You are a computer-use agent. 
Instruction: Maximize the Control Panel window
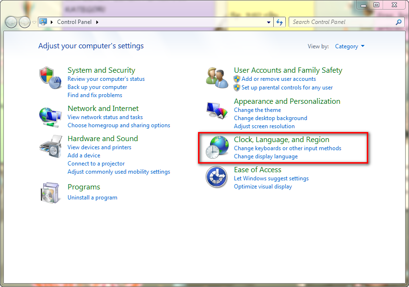point(376,5)
